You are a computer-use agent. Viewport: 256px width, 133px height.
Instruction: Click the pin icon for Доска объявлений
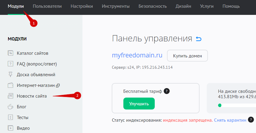11,75
